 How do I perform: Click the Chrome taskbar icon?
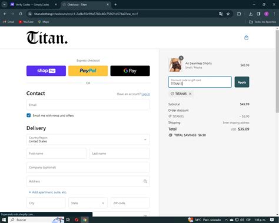coord(85,220)
